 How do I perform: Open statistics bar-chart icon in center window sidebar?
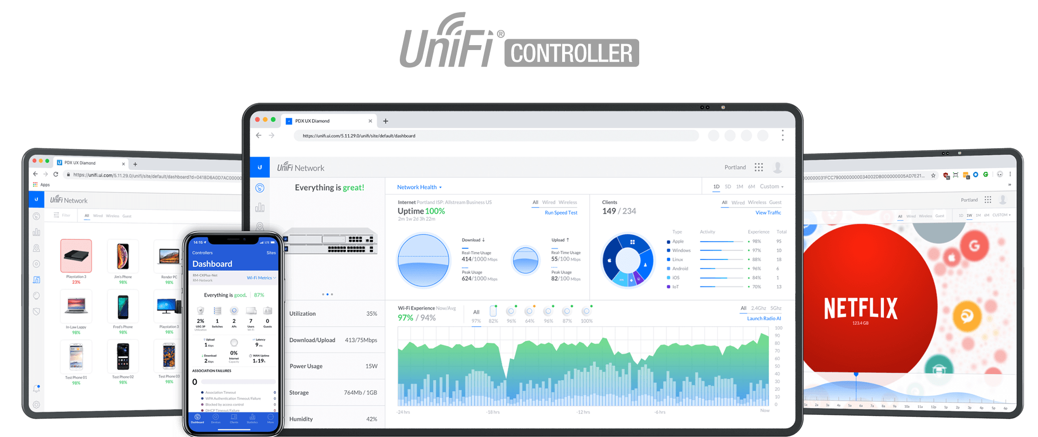pyautogui.click(x=260, y=207)
